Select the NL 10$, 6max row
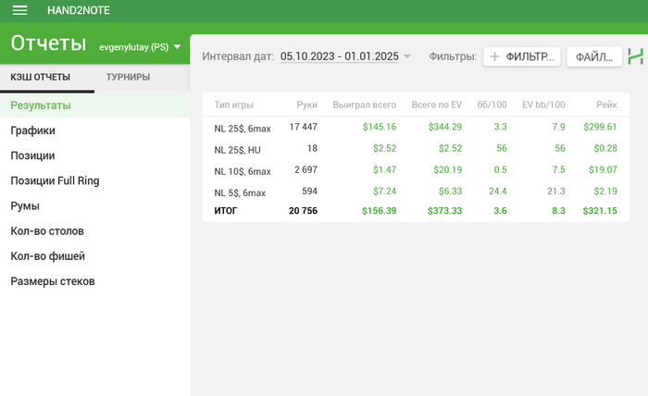This screenshot has height=396, width=648. [416, 170]
